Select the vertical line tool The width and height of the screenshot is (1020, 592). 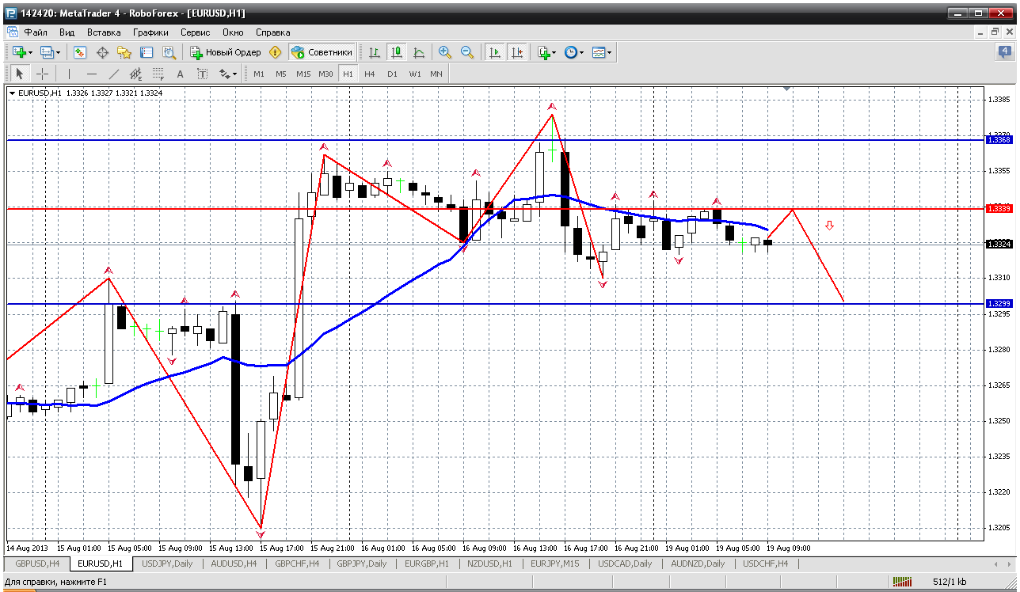click(69, 74)
